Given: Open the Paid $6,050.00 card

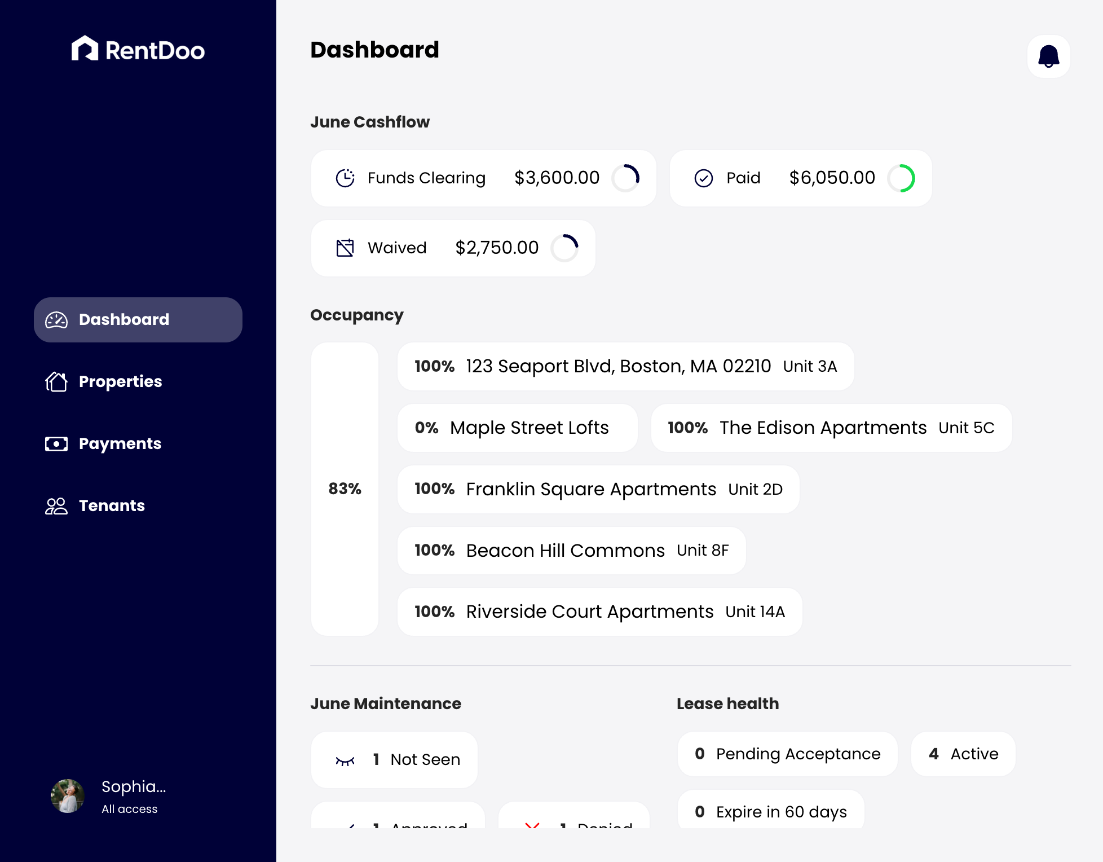Looking at the screenshot, I should tap(801, 178).
